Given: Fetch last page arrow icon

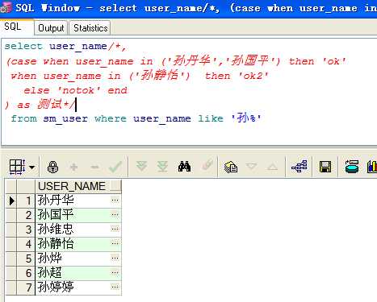Looking at the screenshot, I should click(x=162, y=167).
